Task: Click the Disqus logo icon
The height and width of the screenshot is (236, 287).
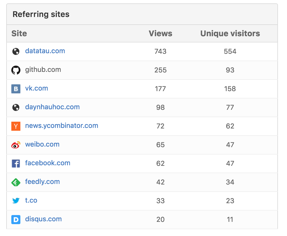Action: [16, 219]
